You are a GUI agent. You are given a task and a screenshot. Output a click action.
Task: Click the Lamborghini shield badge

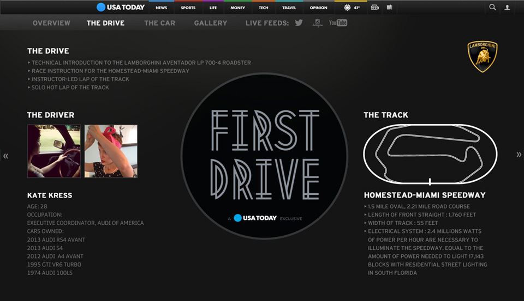482,56
